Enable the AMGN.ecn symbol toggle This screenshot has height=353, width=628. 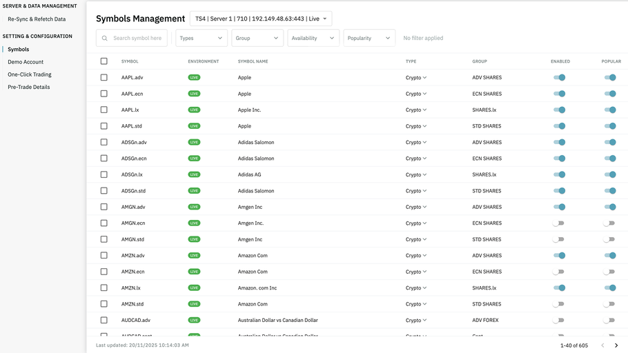pos(558,223)
